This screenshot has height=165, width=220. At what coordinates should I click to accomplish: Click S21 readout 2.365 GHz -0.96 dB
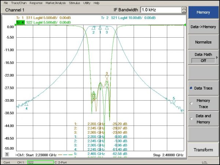tap(100, 145)
